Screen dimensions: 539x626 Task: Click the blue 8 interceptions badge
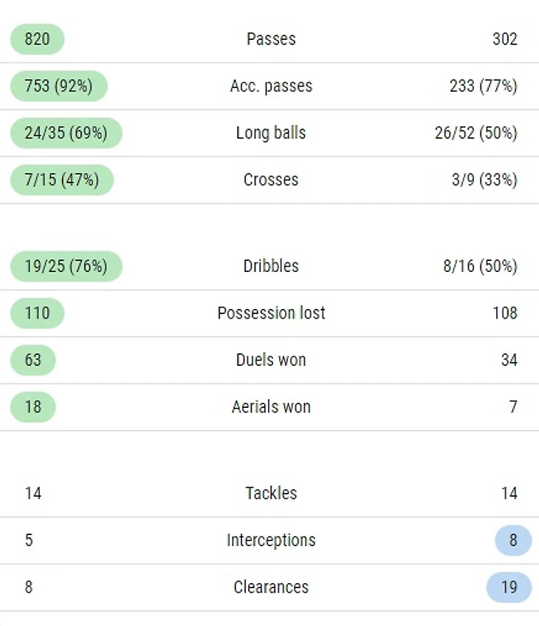[513, 540]
